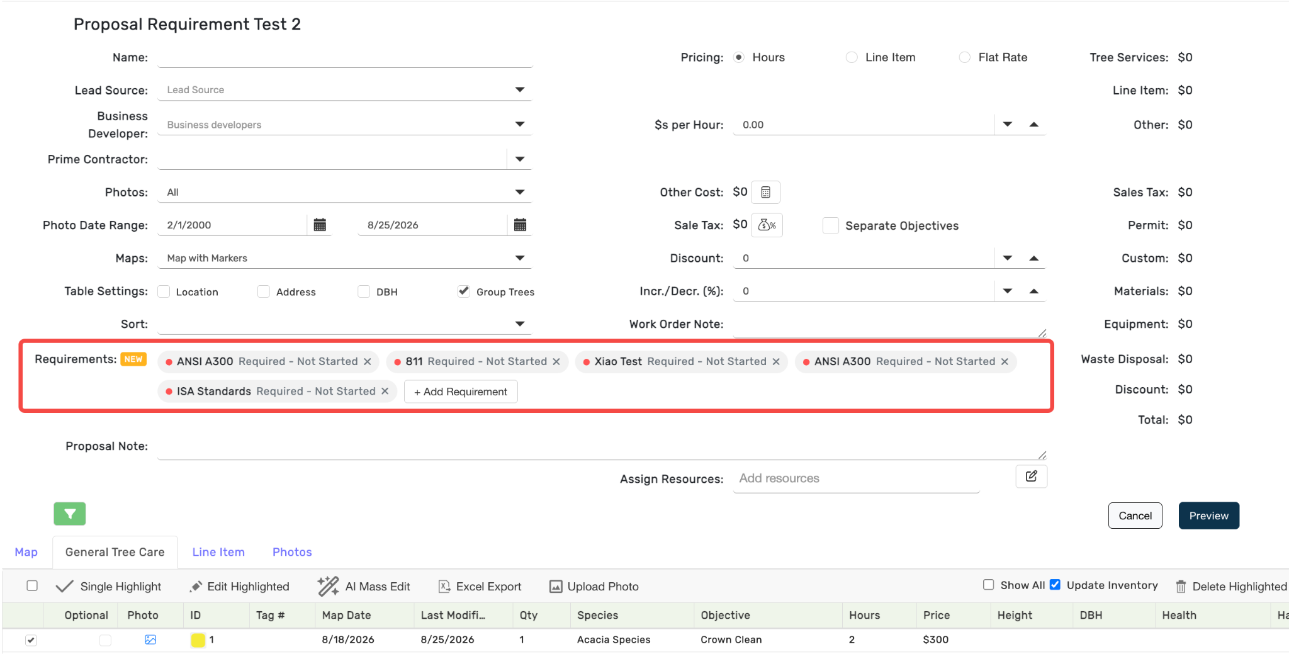Click the Work Order Note field
The height and width of the screenshot is (654, 1289).
coord(889,324)
